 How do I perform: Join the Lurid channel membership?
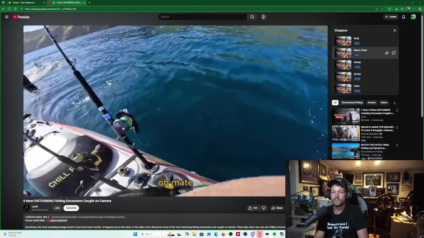click(x=57, y=208)
